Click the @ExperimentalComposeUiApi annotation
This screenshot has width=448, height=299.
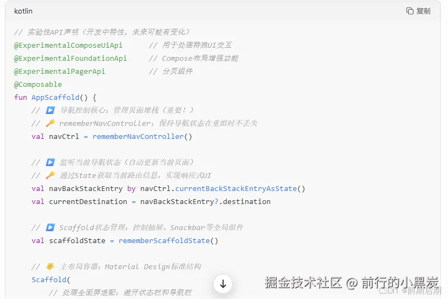pyautogui.click(x=69, y=46)
